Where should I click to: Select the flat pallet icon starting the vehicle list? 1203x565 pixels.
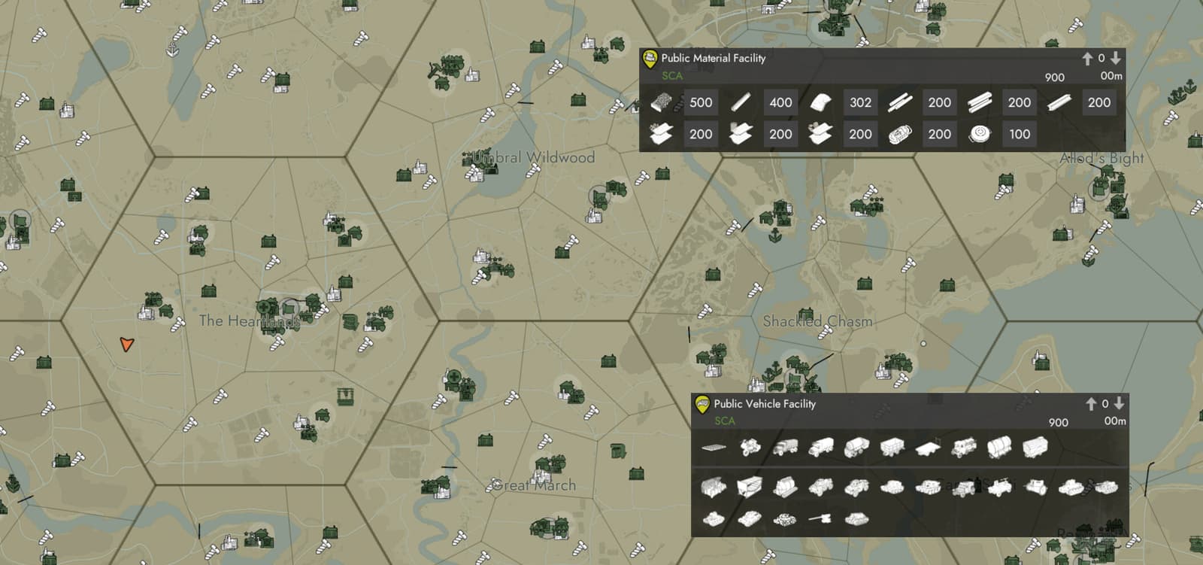click(714, 448)
